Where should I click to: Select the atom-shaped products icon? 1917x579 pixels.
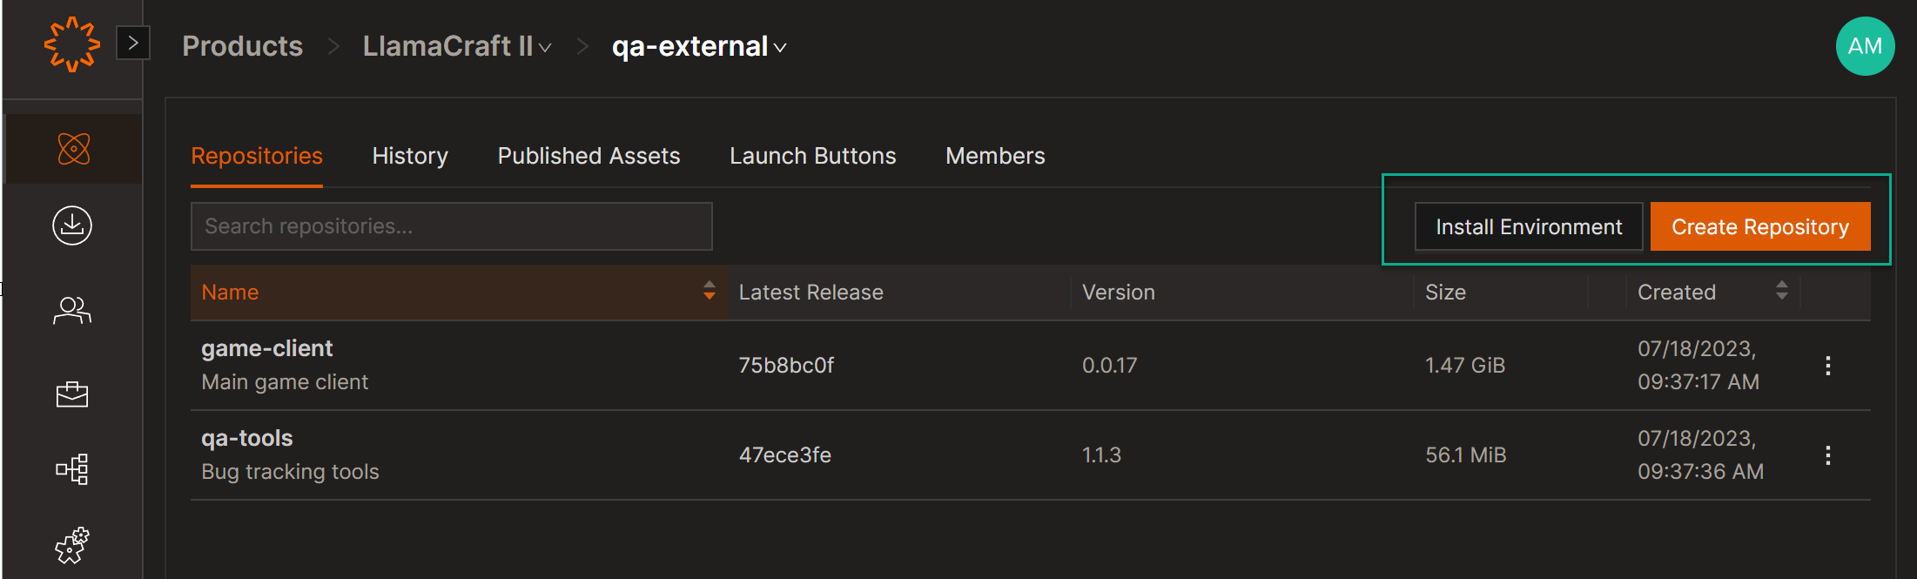point(73,149)
